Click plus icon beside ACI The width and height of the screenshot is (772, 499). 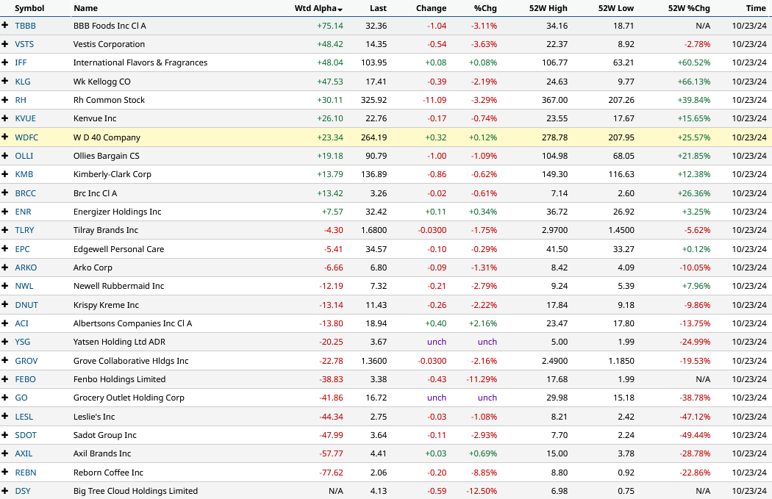5,323
